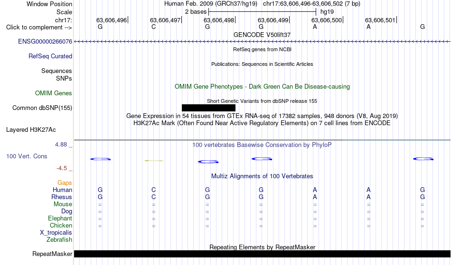
Task: Click the GTEx Gene Expression track title
Action: click(x=262, y=116)
